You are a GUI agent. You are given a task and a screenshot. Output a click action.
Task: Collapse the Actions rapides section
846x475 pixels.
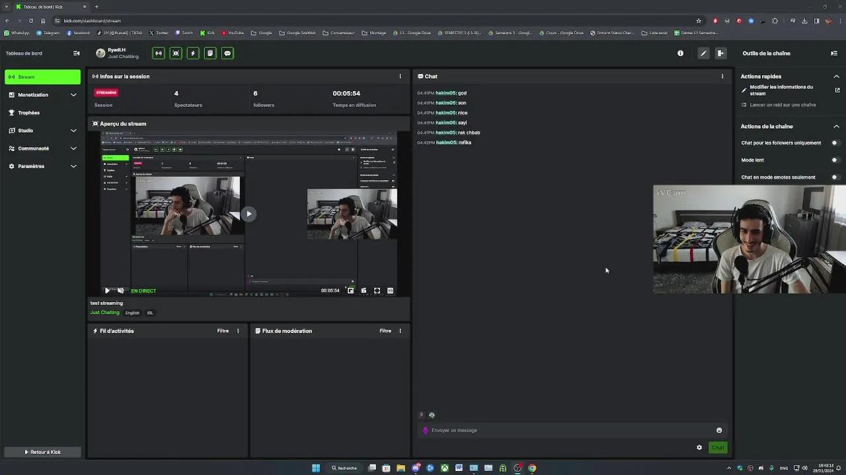836,77
